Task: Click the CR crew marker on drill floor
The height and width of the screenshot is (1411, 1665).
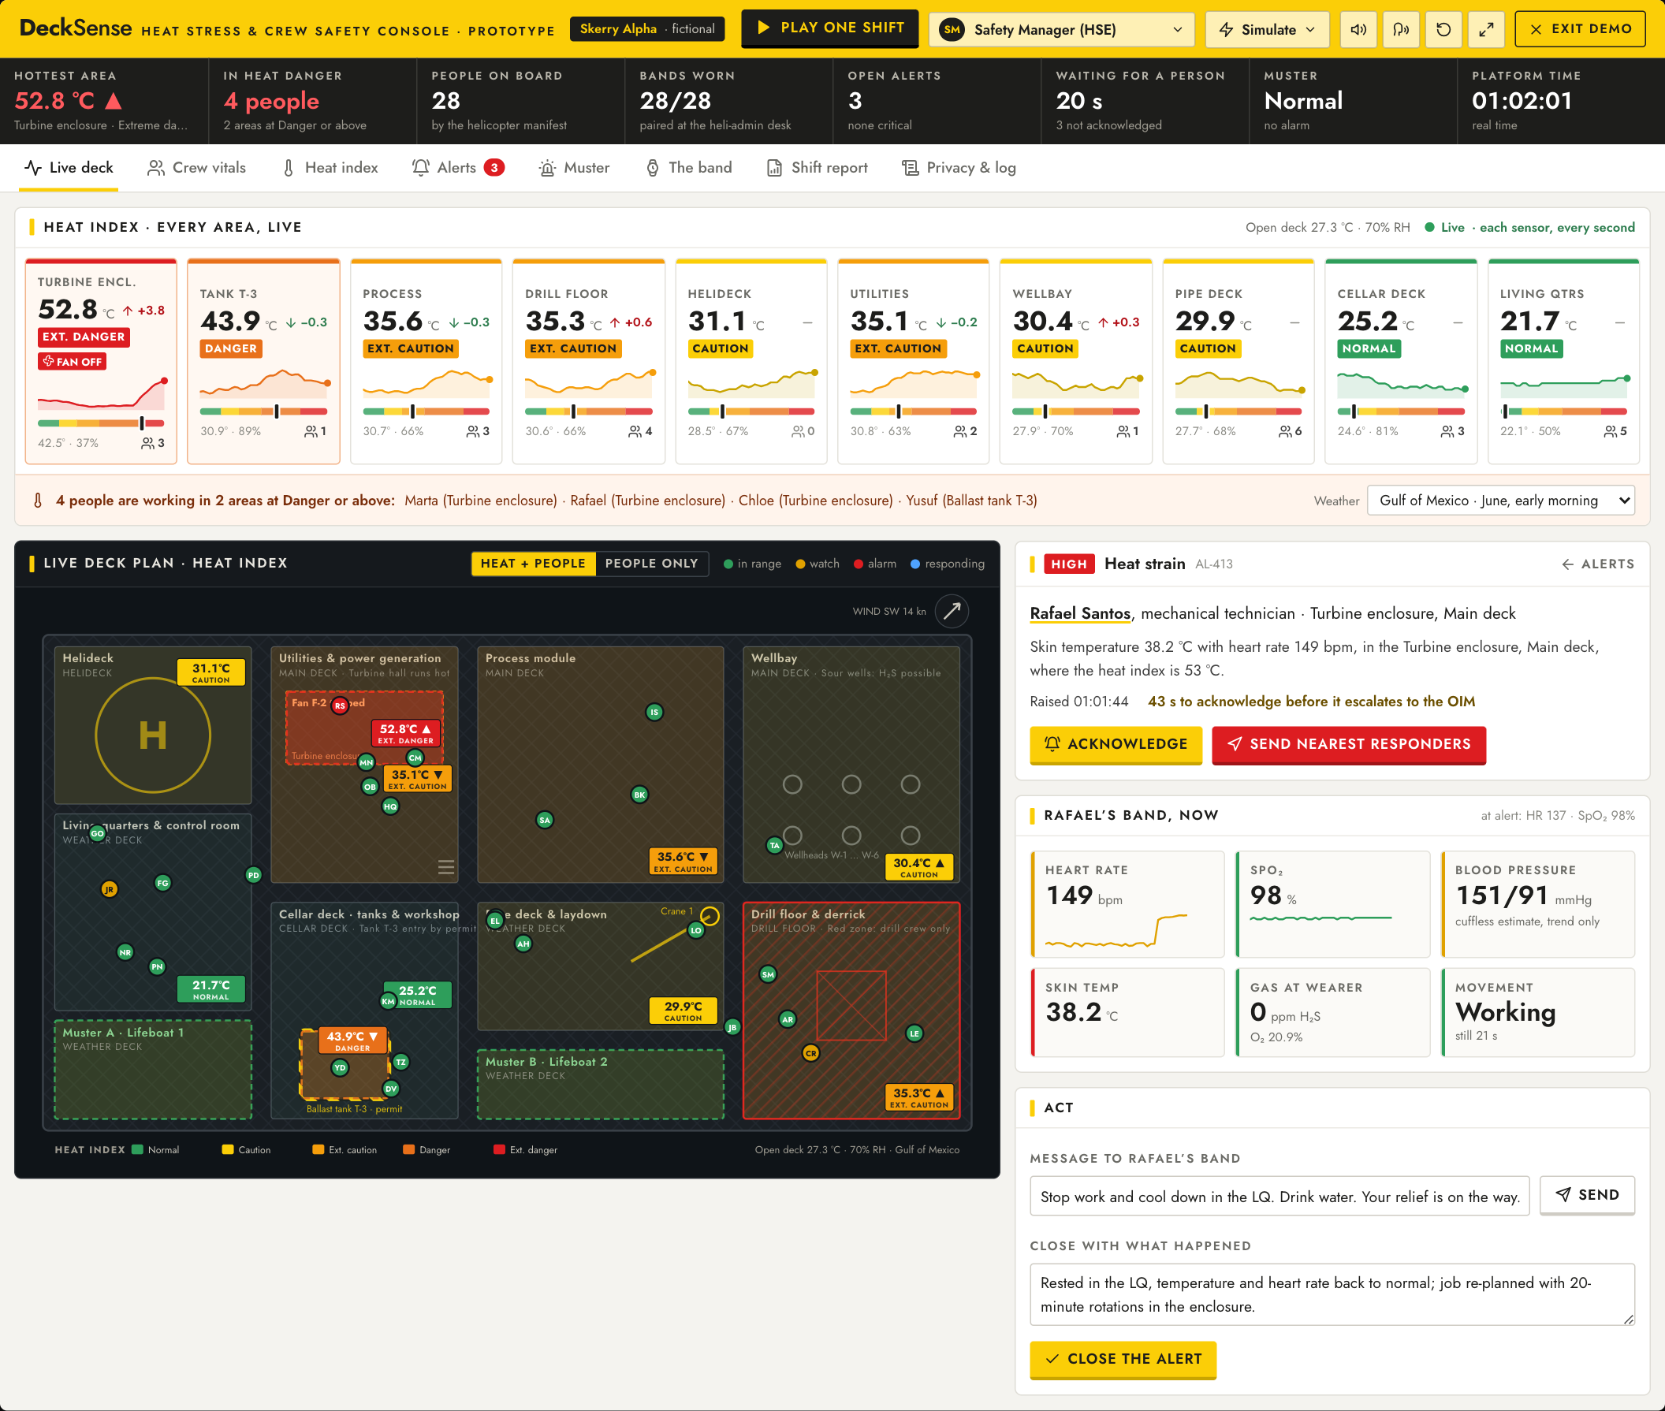Action: 810,1052
